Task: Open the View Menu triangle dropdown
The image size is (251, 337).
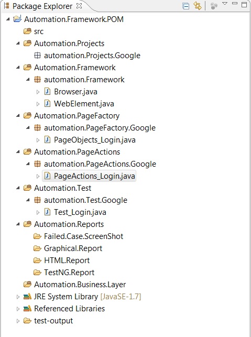Action: point(225,4)
